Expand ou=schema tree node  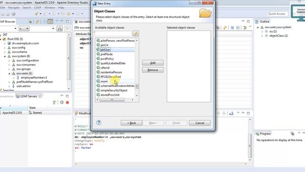(x=5, y=52)
